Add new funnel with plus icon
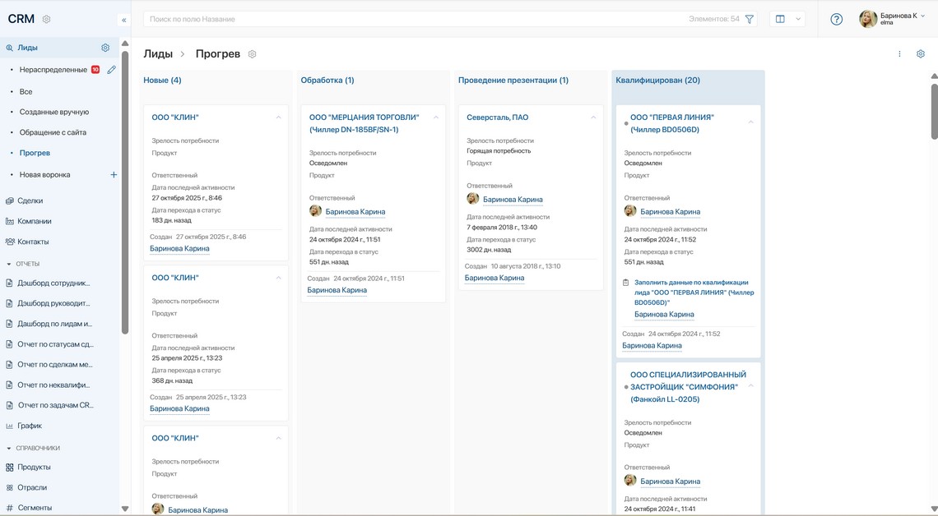Screen dimensions: 938x516 click(x=114, y=175)
